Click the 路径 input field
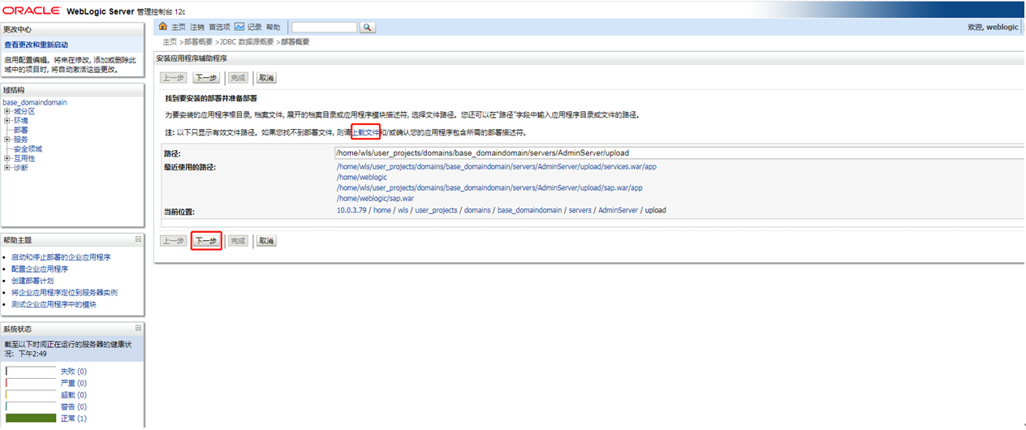 point(679,153)
